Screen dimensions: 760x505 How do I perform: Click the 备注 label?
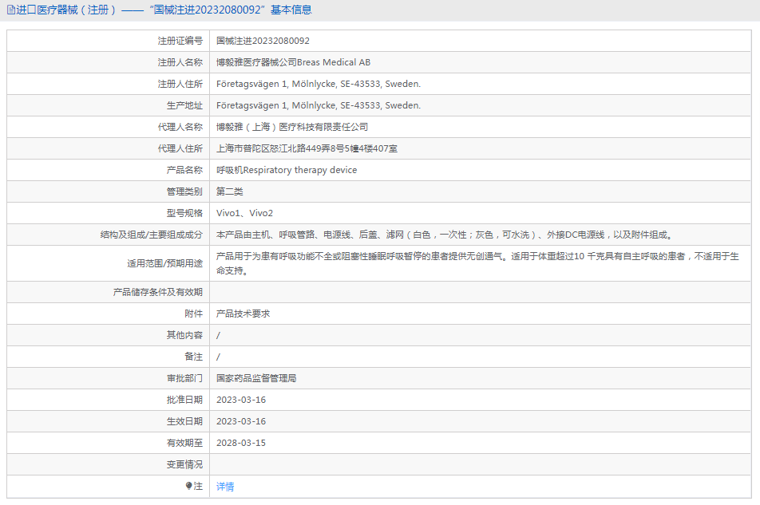click(193, 357)
